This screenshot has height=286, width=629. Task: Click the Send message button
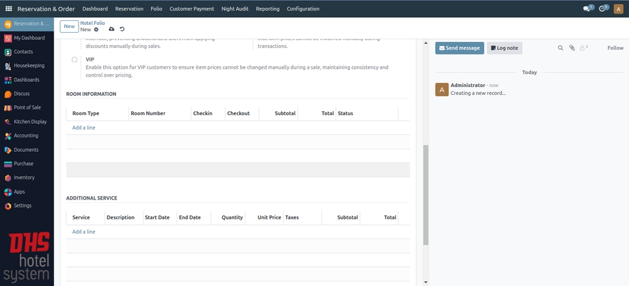click(x=459, y=48)
